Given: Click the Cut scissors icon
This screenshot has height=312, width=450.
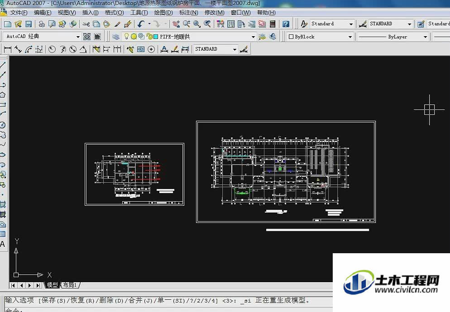Looking at the screenshot, I should 86,24.
